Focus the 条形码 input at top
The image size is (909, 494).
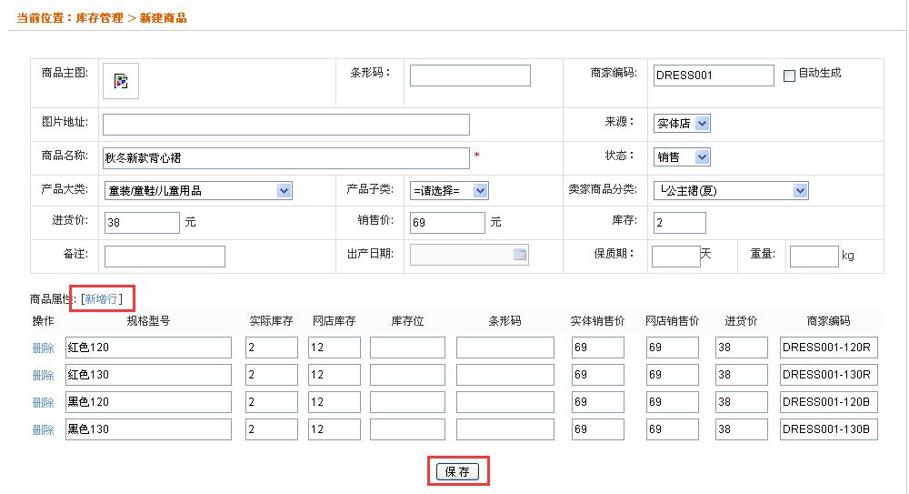(469, 76)
